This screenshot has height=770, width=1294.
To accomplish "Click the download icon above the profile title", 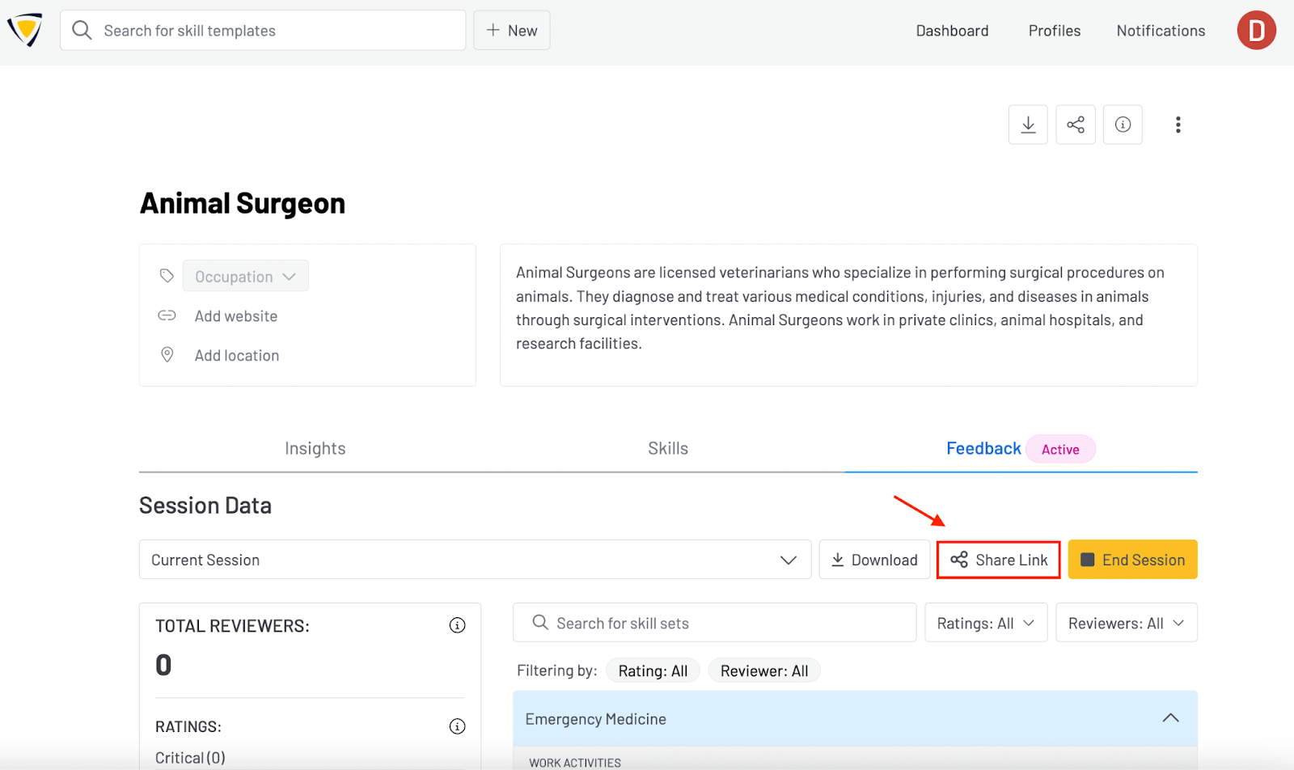I will click(x=1027, y=124).
